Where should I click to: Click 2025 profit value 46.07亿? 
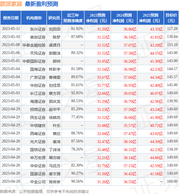(156, 93)
